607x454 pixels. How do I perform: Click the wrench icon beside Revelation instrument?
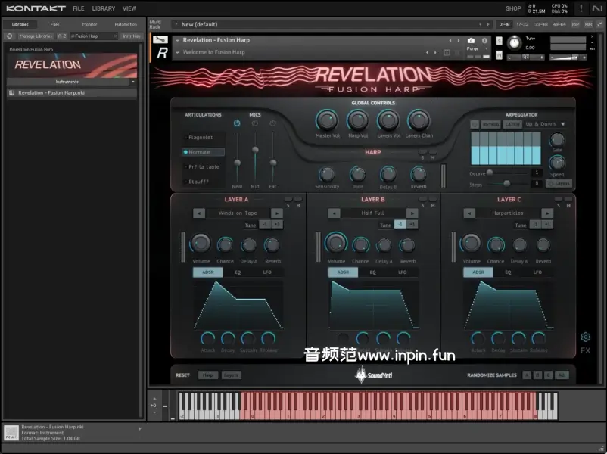pos(159,39)
